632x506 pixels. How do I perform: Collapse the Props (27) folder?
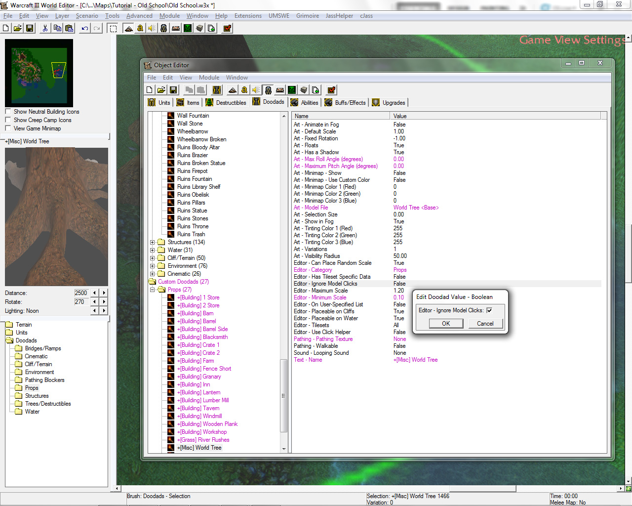[153, 290]
